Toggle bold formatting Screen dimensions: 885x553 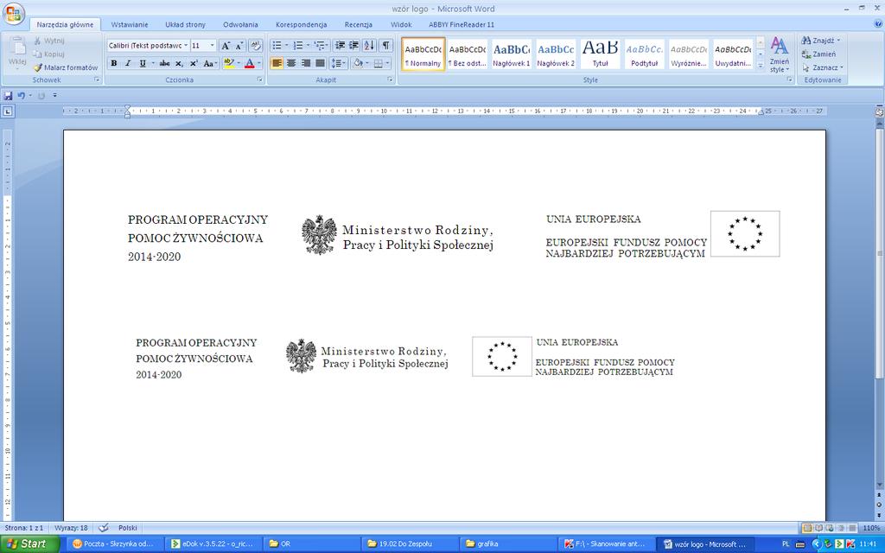point(114,63)
